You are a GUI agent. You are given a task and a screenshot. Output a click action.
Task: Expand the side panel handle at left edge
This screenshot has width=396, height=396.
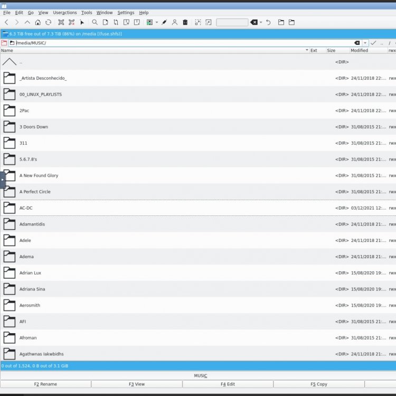3,180
